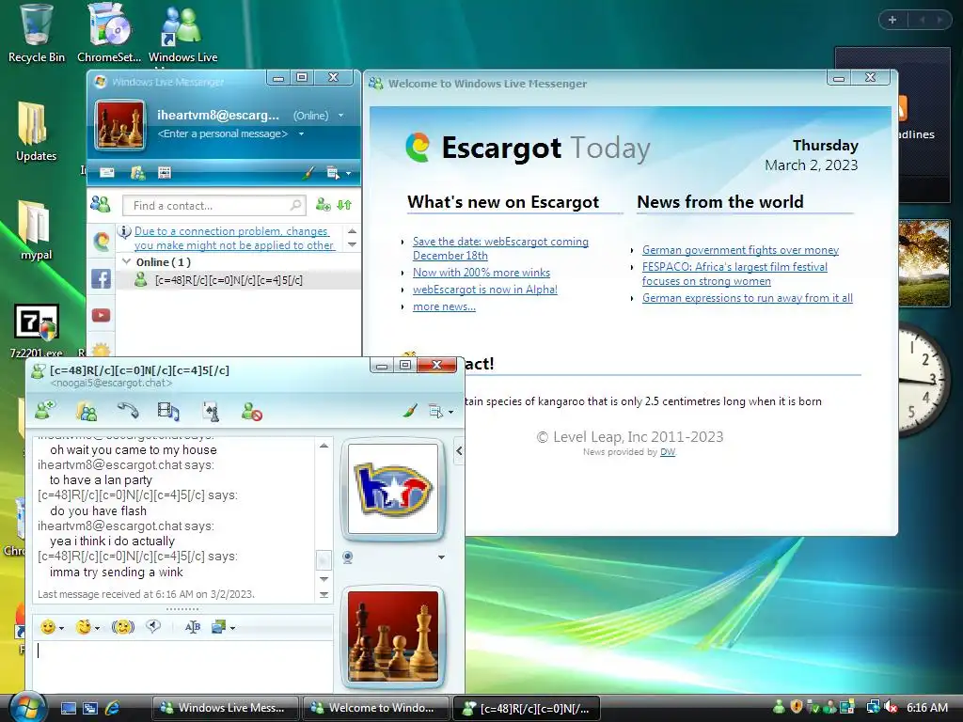Click the DW news provider link
The width and height of the screenshot is (963, 722).
pos(668,452)
